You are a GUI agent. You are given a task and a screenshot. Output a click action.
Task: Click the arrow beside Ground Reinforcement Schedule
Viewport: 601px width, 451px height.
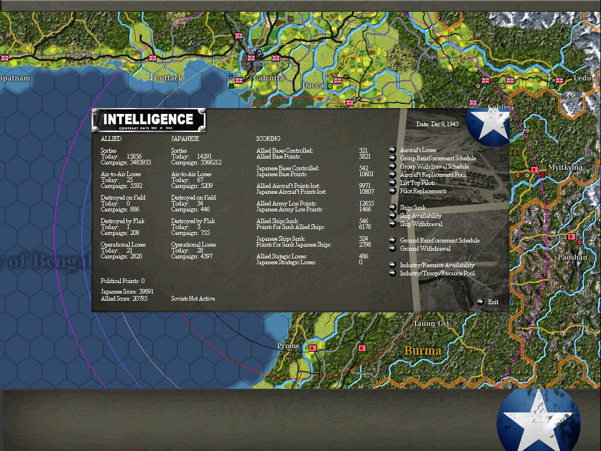393,240
